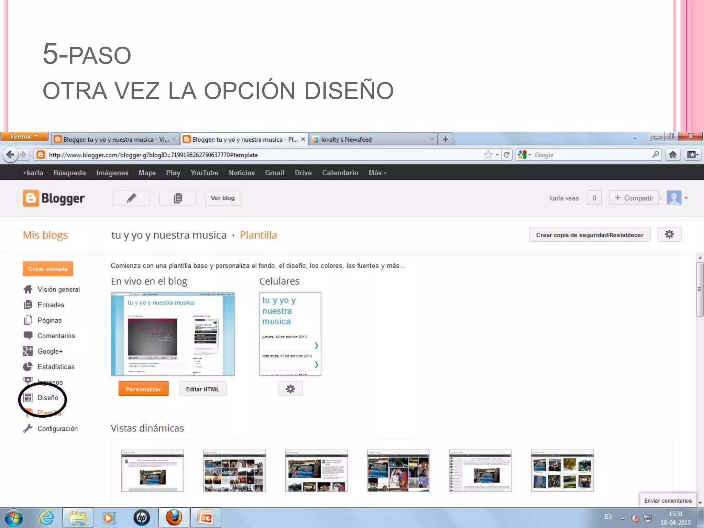Open Imágenes in the Google bar
The width and height of the screenshot is (704, 528).
[x=112, y=173]
